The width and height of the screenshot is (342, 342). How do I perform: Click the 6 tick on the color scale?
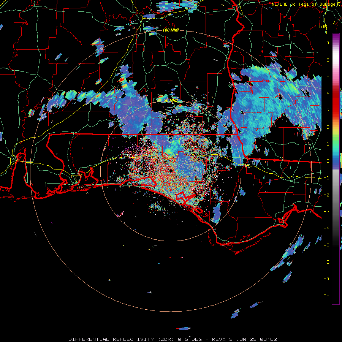click(328, 60)
